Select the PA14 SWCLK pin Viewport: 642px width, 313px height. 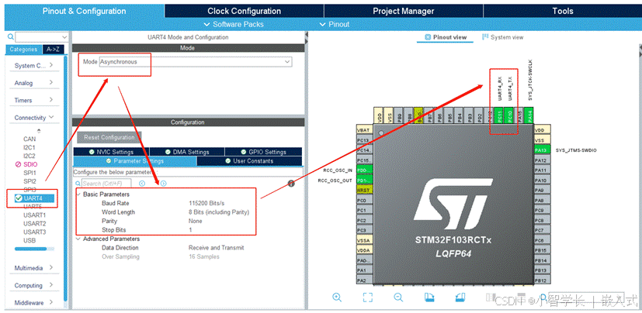[x=529, y=115]
